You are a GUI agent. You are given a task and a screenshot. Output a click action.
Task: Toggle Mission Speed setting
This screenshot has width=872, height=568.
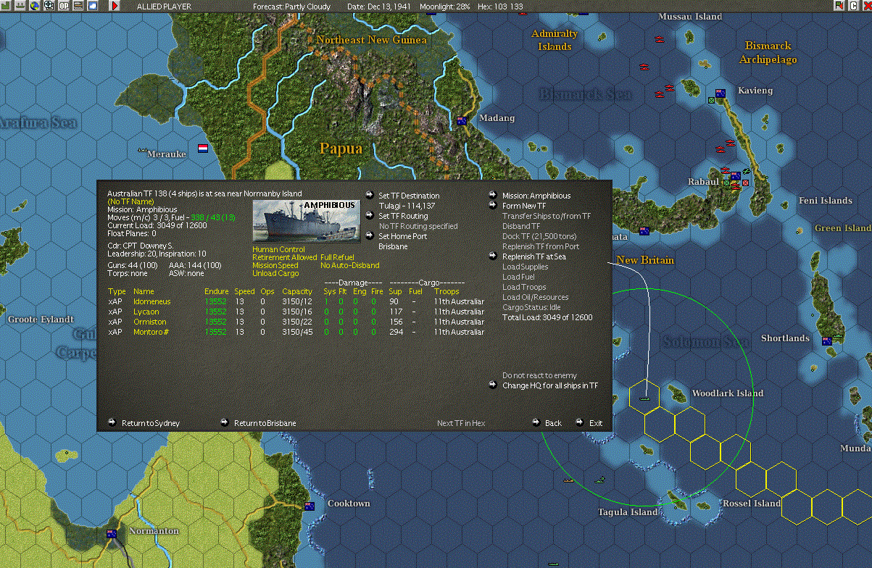275,265
